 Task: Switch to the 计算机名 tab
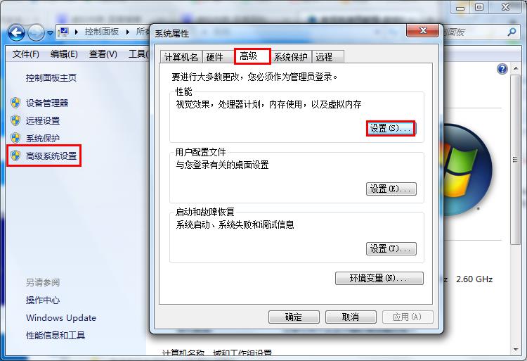181,57
